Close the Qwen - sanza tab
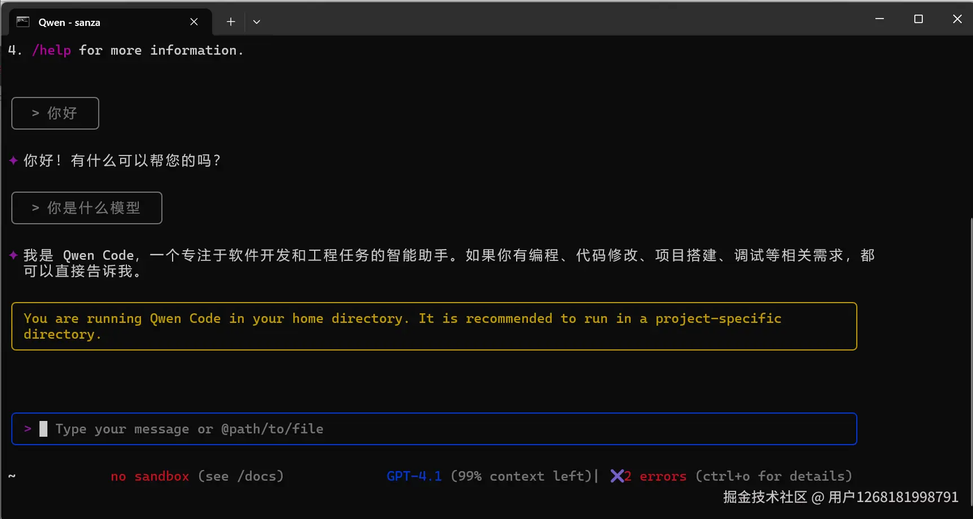This screenshot has height=519, width=973. click(193, 21)
